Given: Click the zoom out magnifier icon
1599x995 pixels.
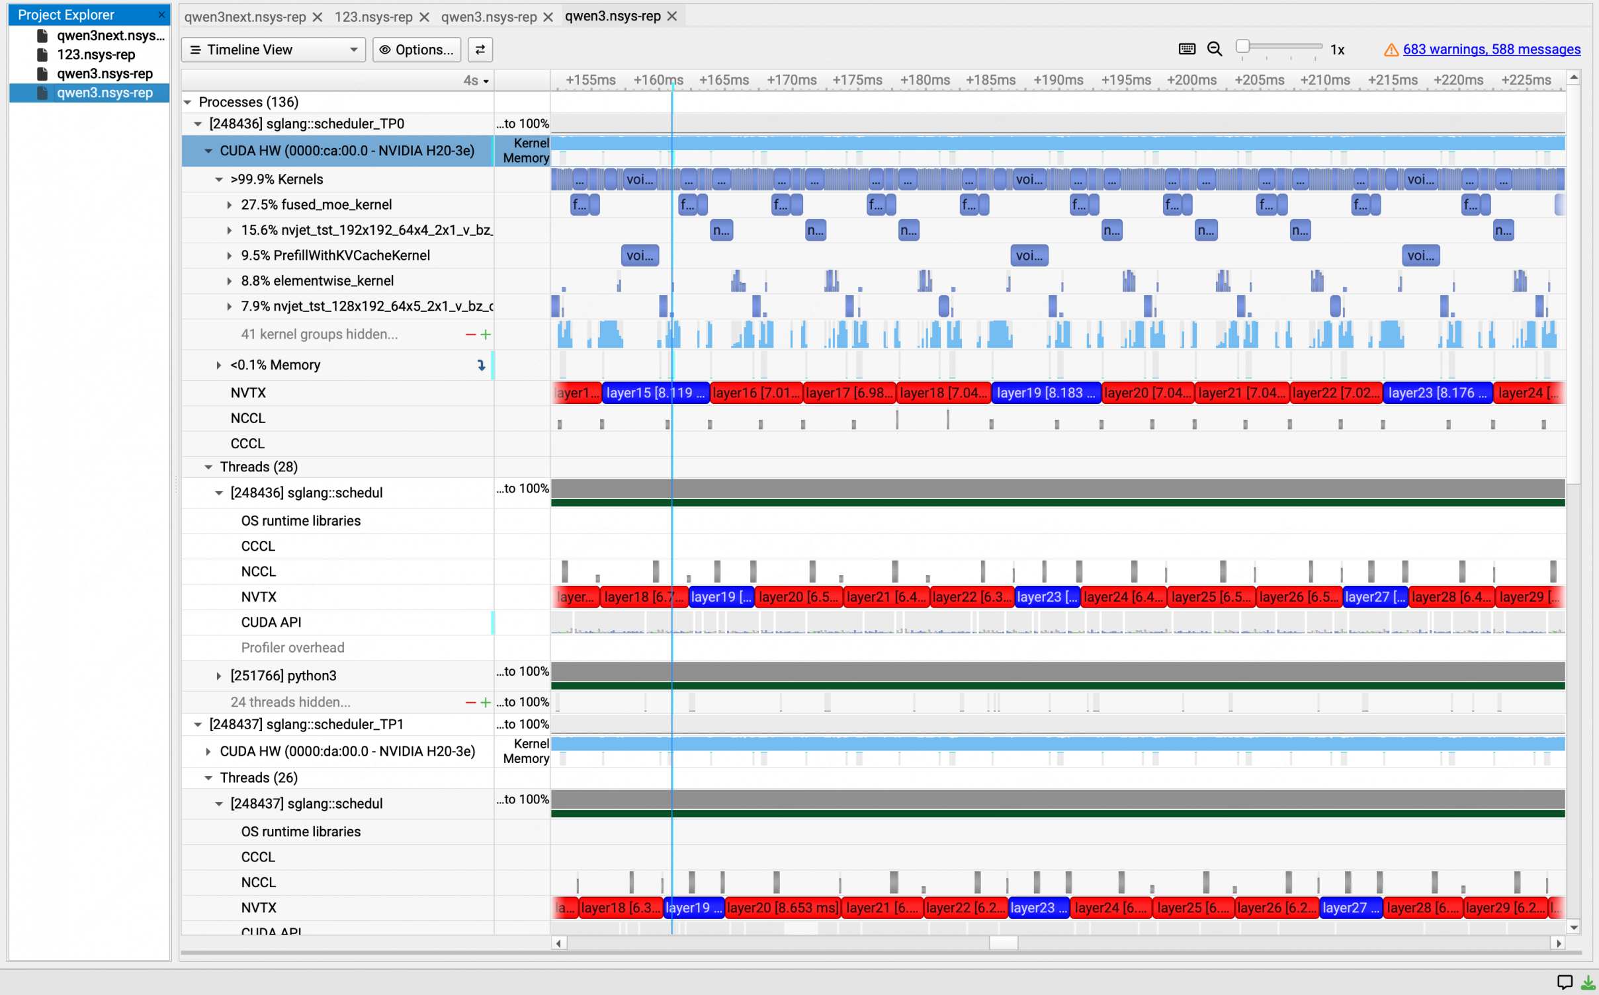Looking at the screenshot, I should coord(1214,49).
